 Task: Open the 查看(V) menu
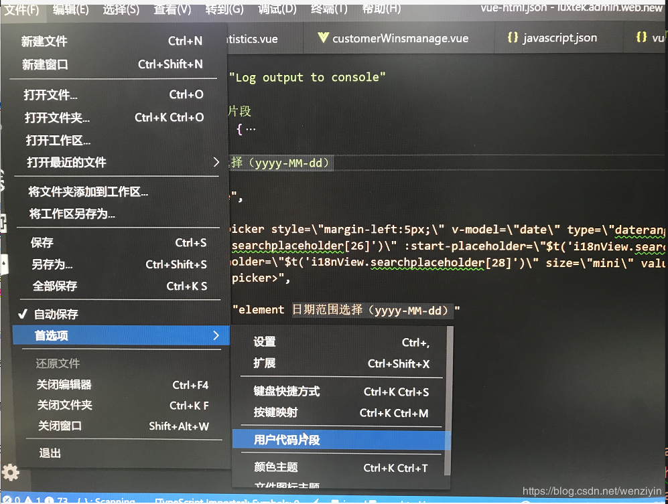pos(173,9)
